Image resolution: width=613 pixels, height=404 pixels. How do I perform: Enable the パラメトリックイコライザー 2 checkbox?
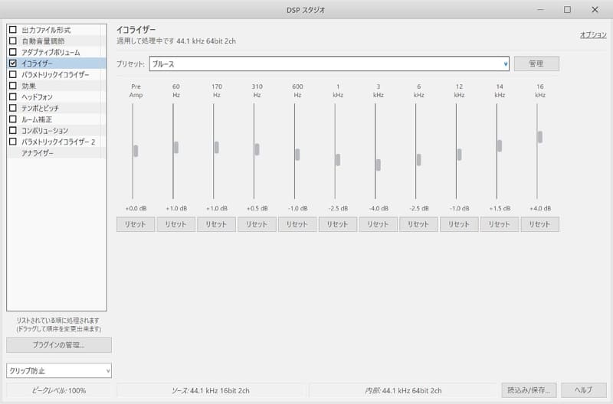13,142
